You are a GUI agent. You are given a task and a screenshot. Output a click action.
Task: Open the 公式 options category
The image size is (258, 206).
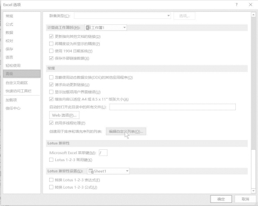coord(22,24)
